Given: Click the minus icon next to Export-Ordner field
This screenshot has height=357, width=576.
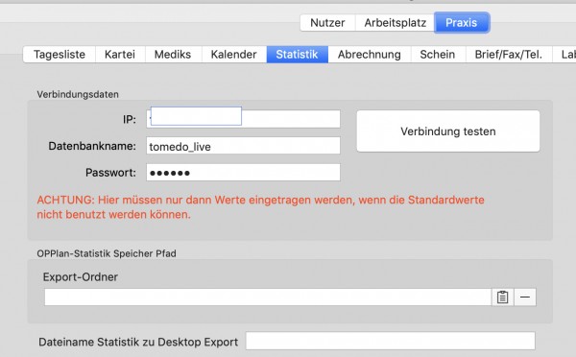Looking at the screenshot, I should [x=525, y=297].
